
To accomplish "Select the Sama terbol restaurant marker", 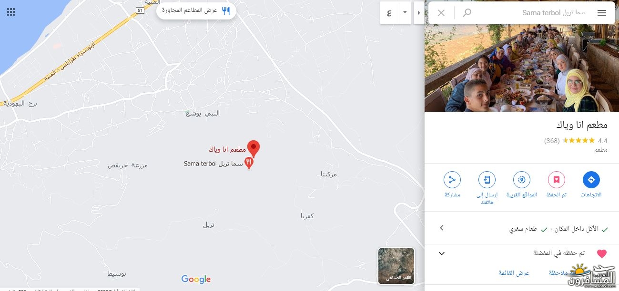I will (x=248, y=164).
